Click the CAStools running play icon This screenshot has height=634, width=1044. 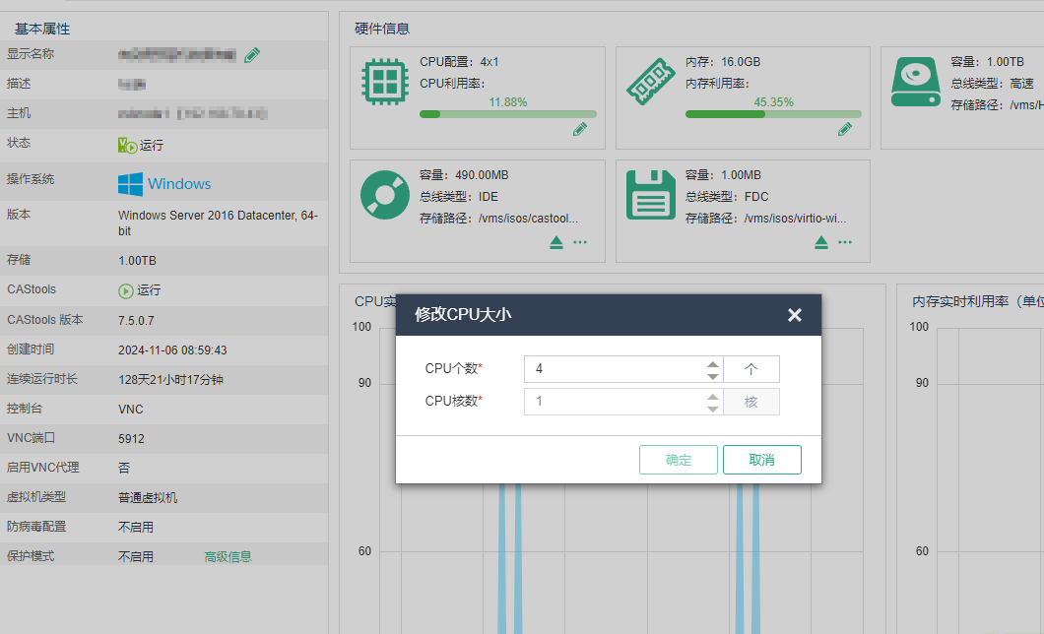coord(126,290)
